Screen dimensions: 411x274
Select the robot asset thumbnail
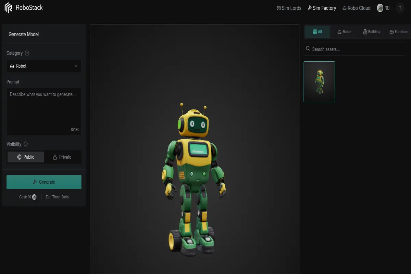pyautogui.click(x=319, y=82)
